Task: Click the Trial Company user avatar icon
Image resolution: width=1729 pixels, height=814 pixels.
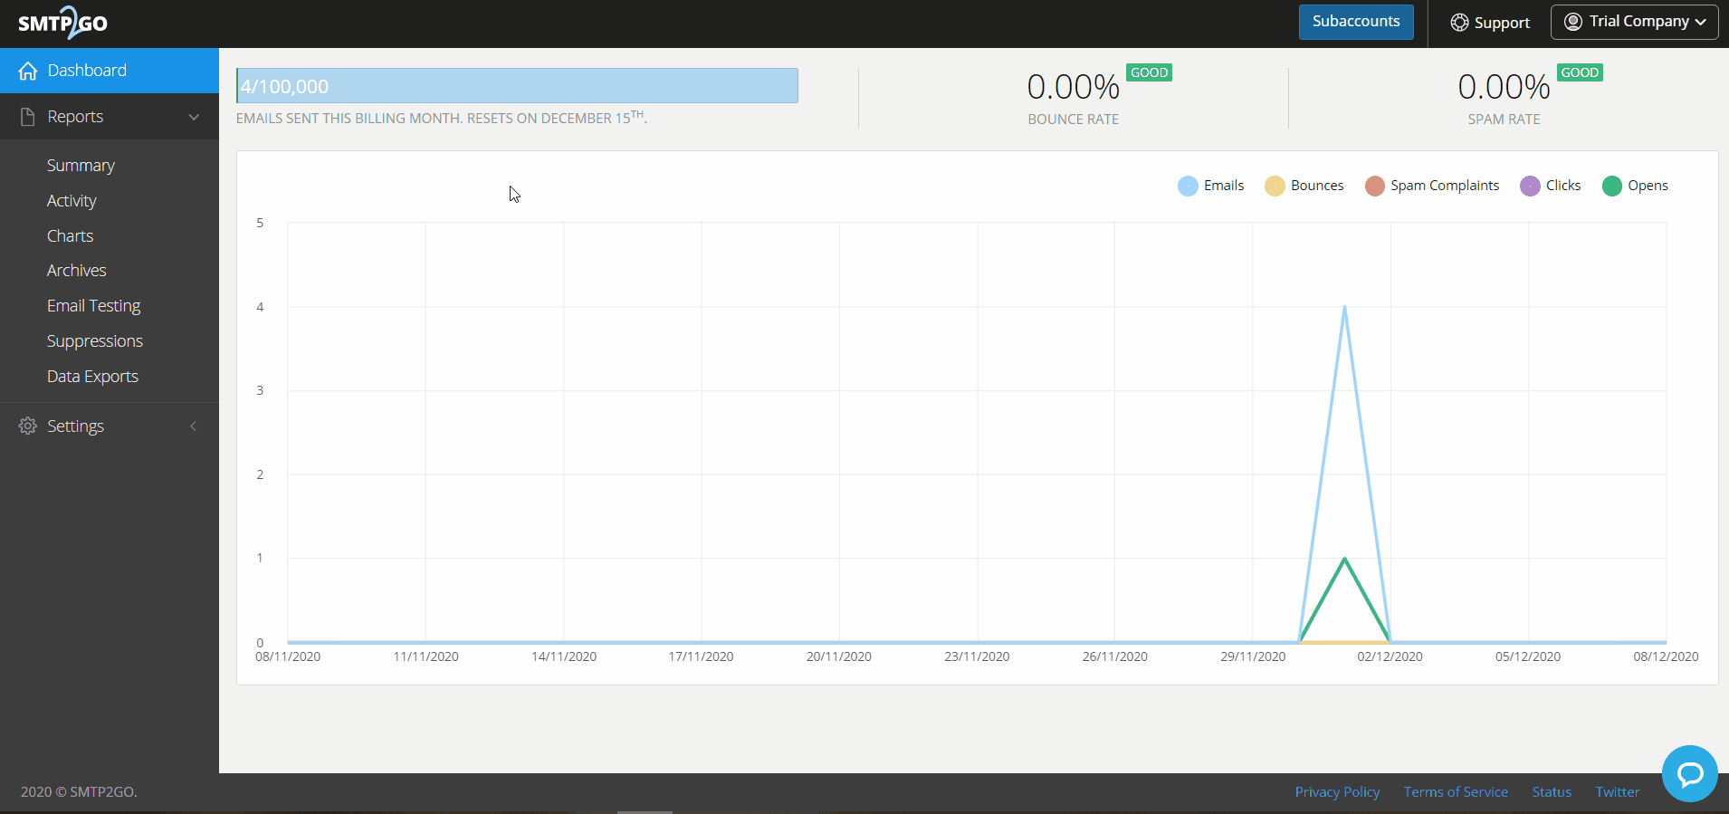Action: 1573,21
